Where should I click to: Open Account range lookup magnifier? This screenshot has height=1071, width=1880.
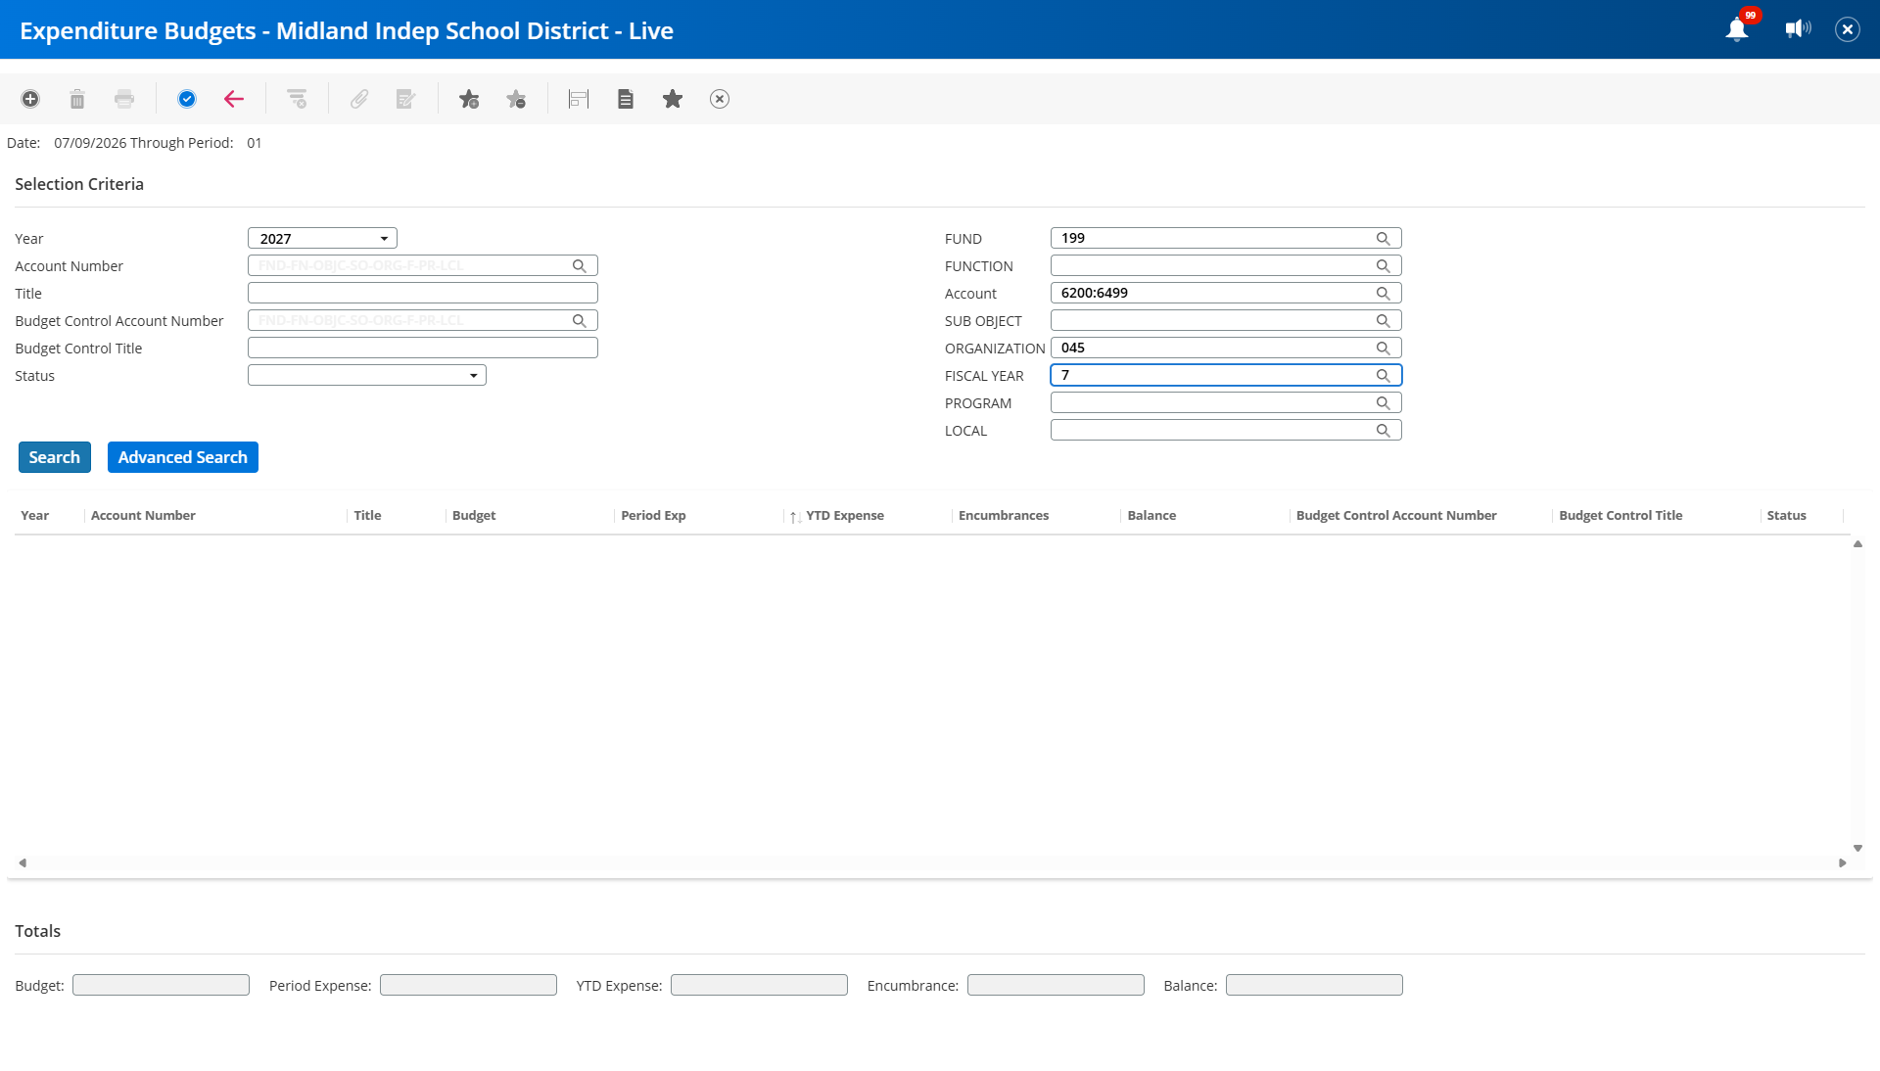tap(1383, 294)
